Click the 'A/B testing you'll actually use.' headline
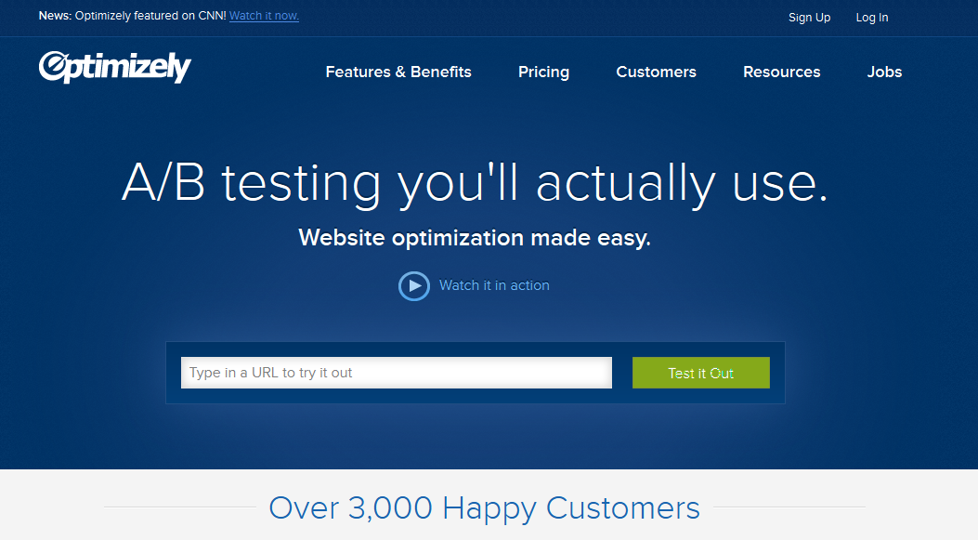The height and width of the screenshot is (540, 978). pyautogui.click(x=475, y=183)
